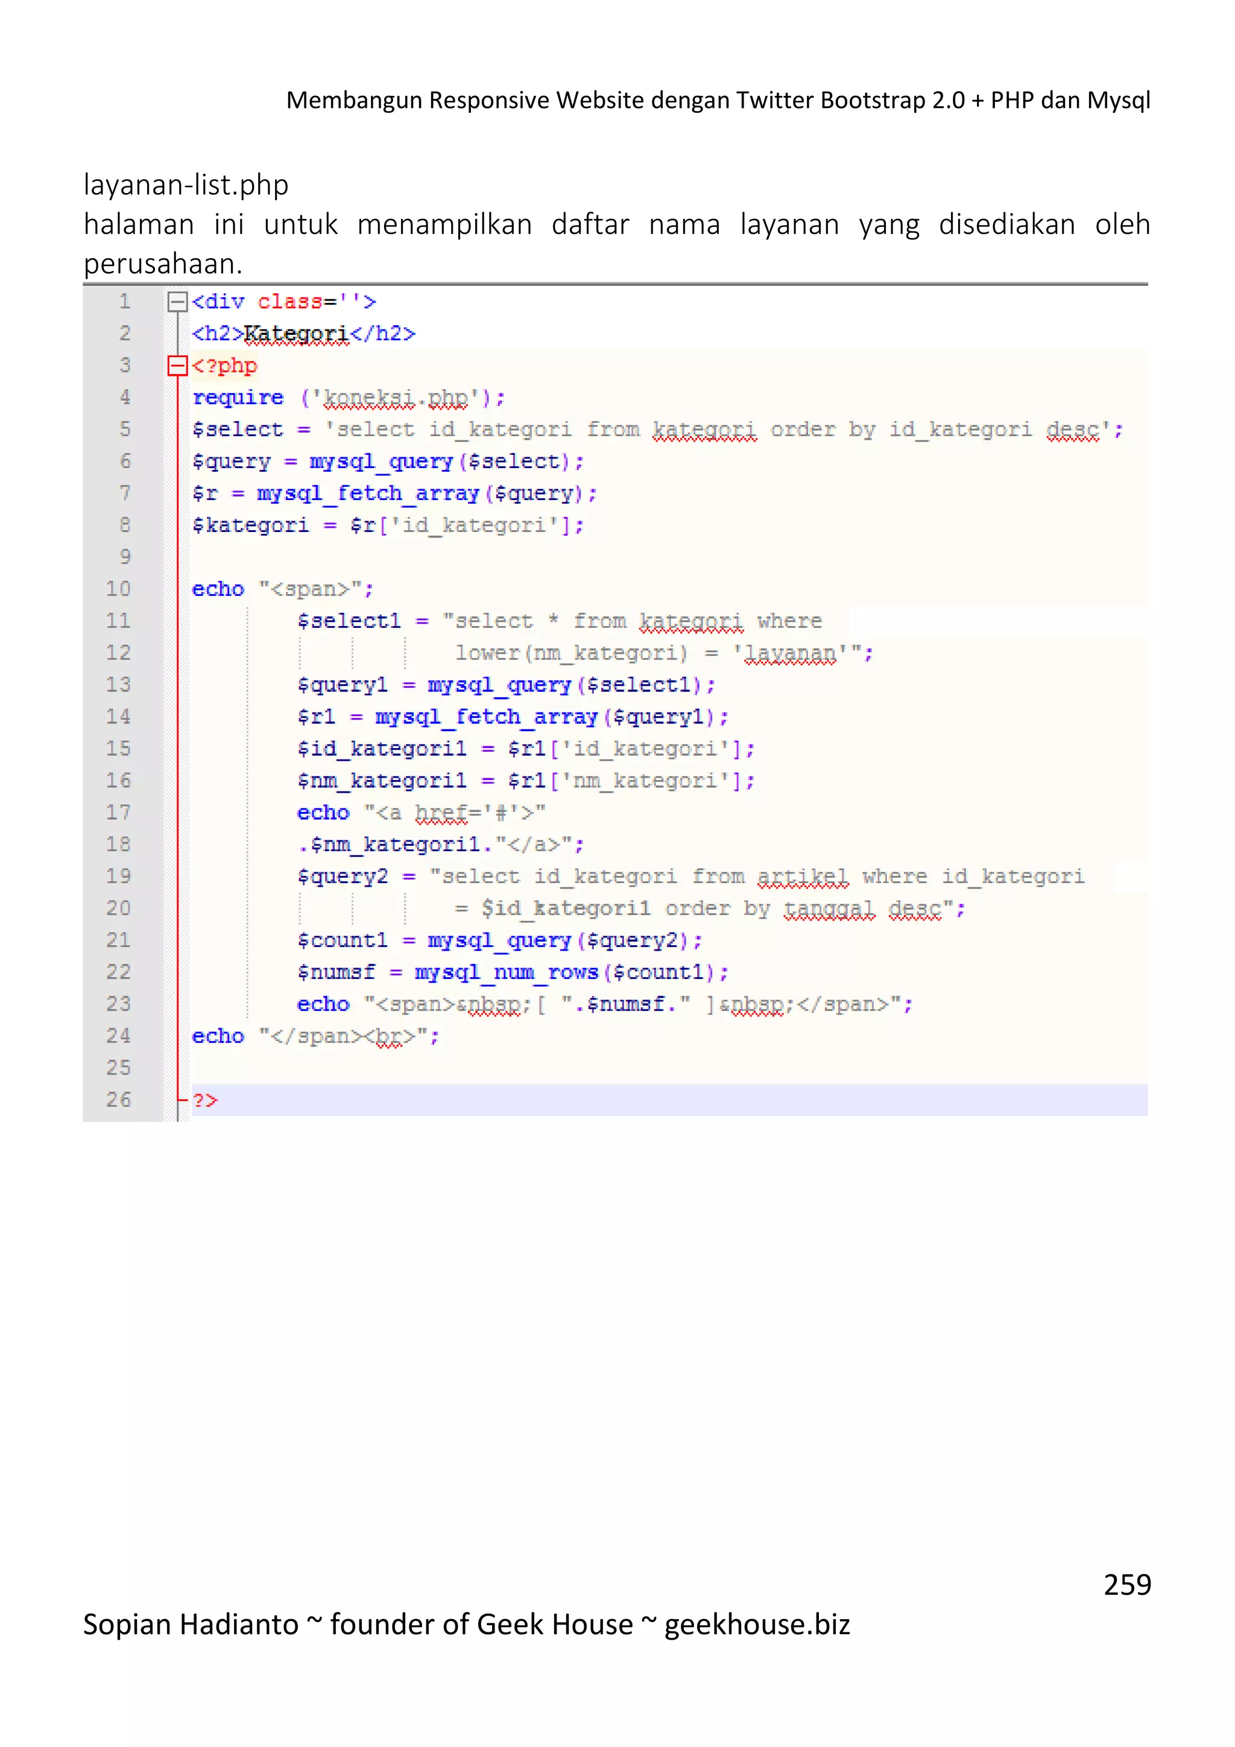The width and height of the screenshot is (1235, 1747).
Task: Click echo line containing $numsf span
Action: point(605,1004)
